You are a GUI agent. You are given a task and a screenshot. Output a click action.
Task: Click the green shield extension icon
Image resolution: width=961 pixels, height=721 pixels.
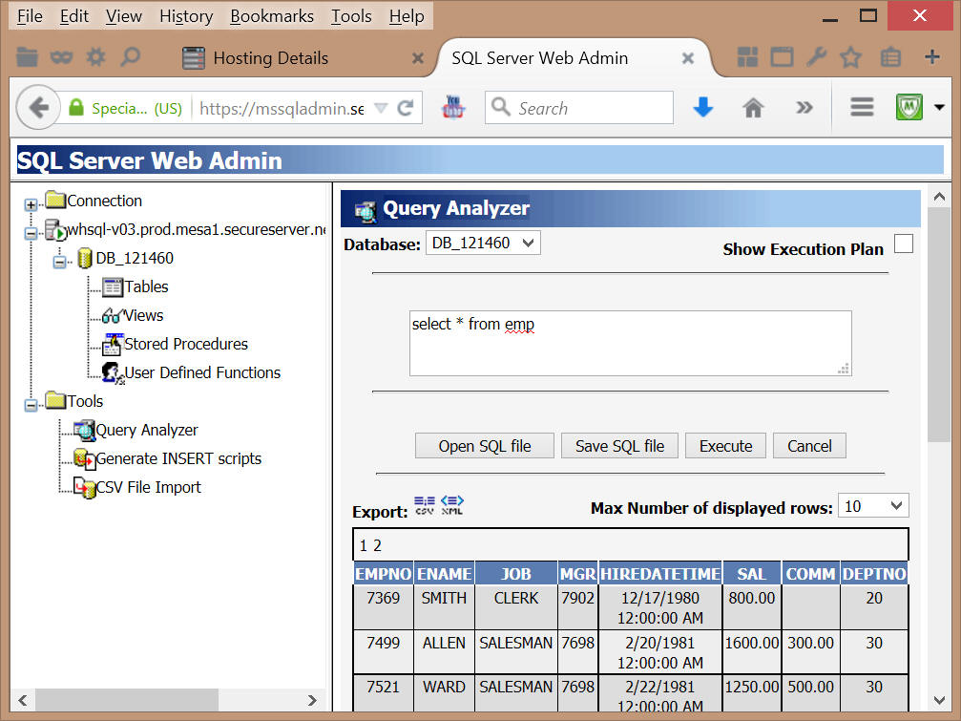coord(909,107)
